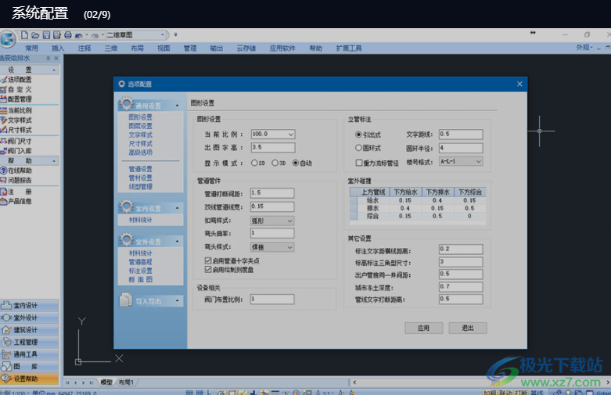The height and width of the screenshot is (395, 611).
Task: Select the 2D display mode radio
Action: [x=254, y=163]
